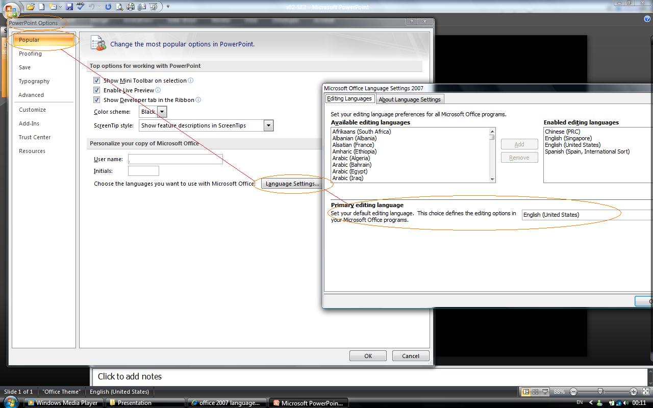The width and height of the screenshot is (653, 408).
Task: Click the Print Preview magnifier icon
Action: coord(119,7)
